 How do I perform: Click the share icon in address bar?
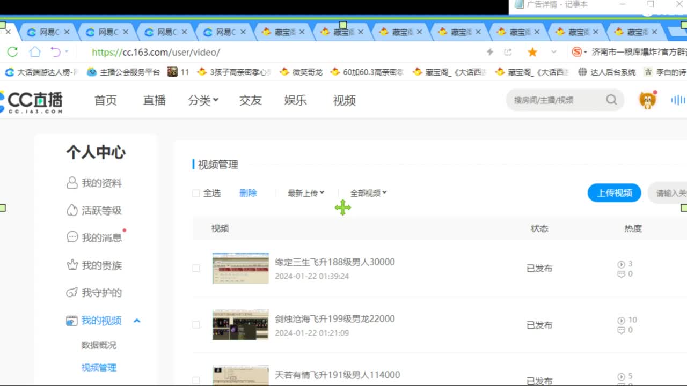[508, 52]
